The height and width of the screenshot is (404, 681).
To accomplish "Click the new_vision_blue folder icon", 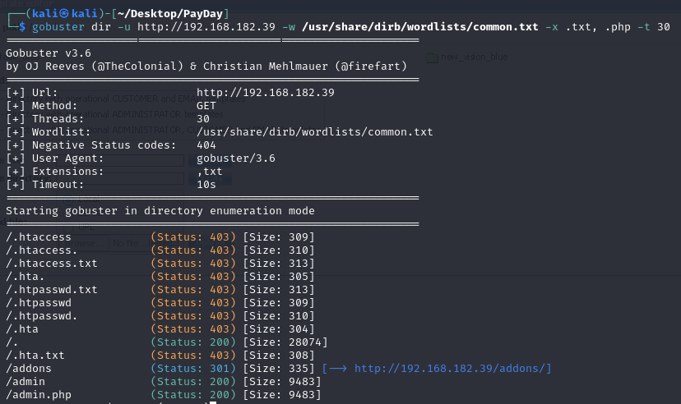I will (433, 57).
